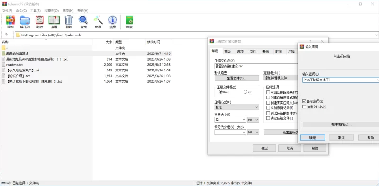Click the WinRAR icon in 压缩文件名和参数 title
Image resolution: width=379 pixels, height=186 pixels.
(212, 41)
